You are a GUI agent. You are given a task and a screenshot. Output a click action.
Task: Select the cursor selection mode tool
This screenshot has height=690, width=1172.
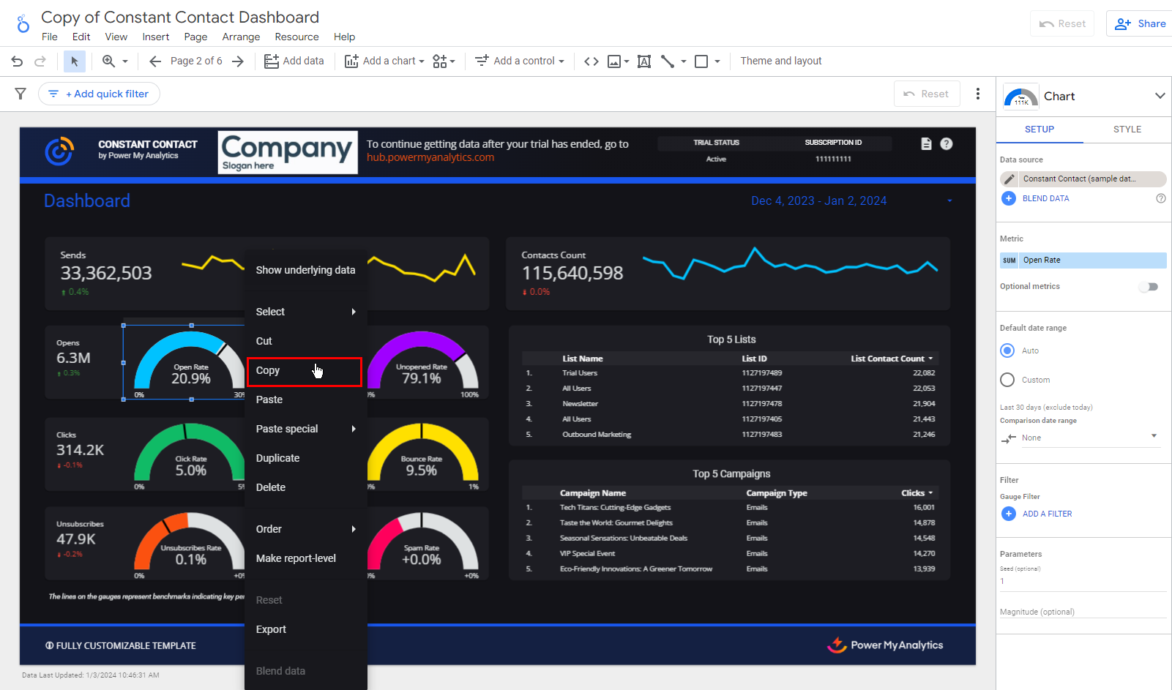click(x=74, y=61)
